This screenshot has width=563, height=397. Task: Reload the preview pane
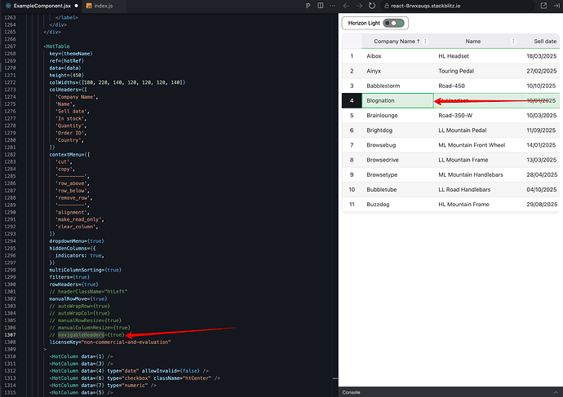(x=372, y=6)
